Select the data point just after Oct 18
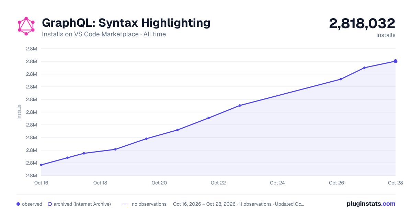Screen dimensions: 412x216 click(x=115, y=149)
